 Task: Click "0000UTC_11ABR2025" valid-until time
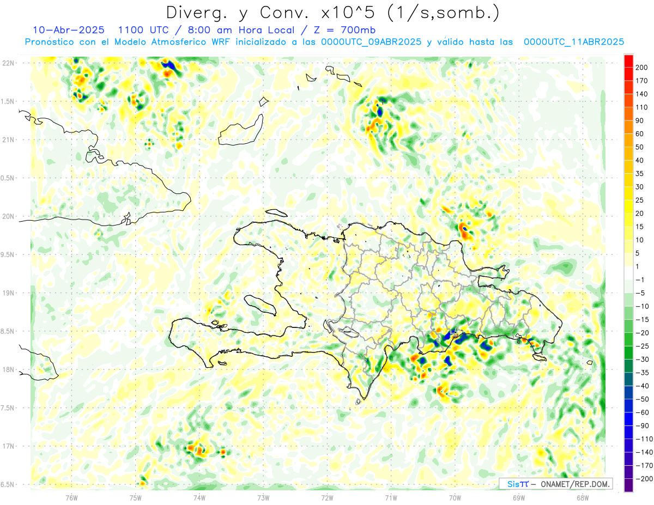click(573, 41)
